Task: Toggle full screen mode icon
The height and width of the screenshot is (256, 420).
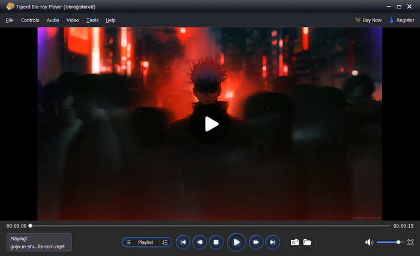Action: coord(410,242)
